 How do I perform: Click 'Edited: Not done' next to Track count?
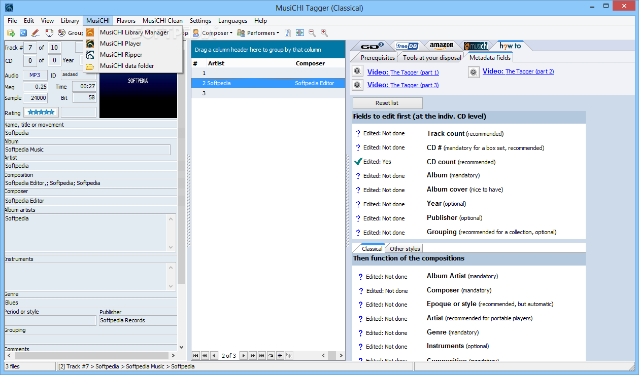(x=384, y=133)
